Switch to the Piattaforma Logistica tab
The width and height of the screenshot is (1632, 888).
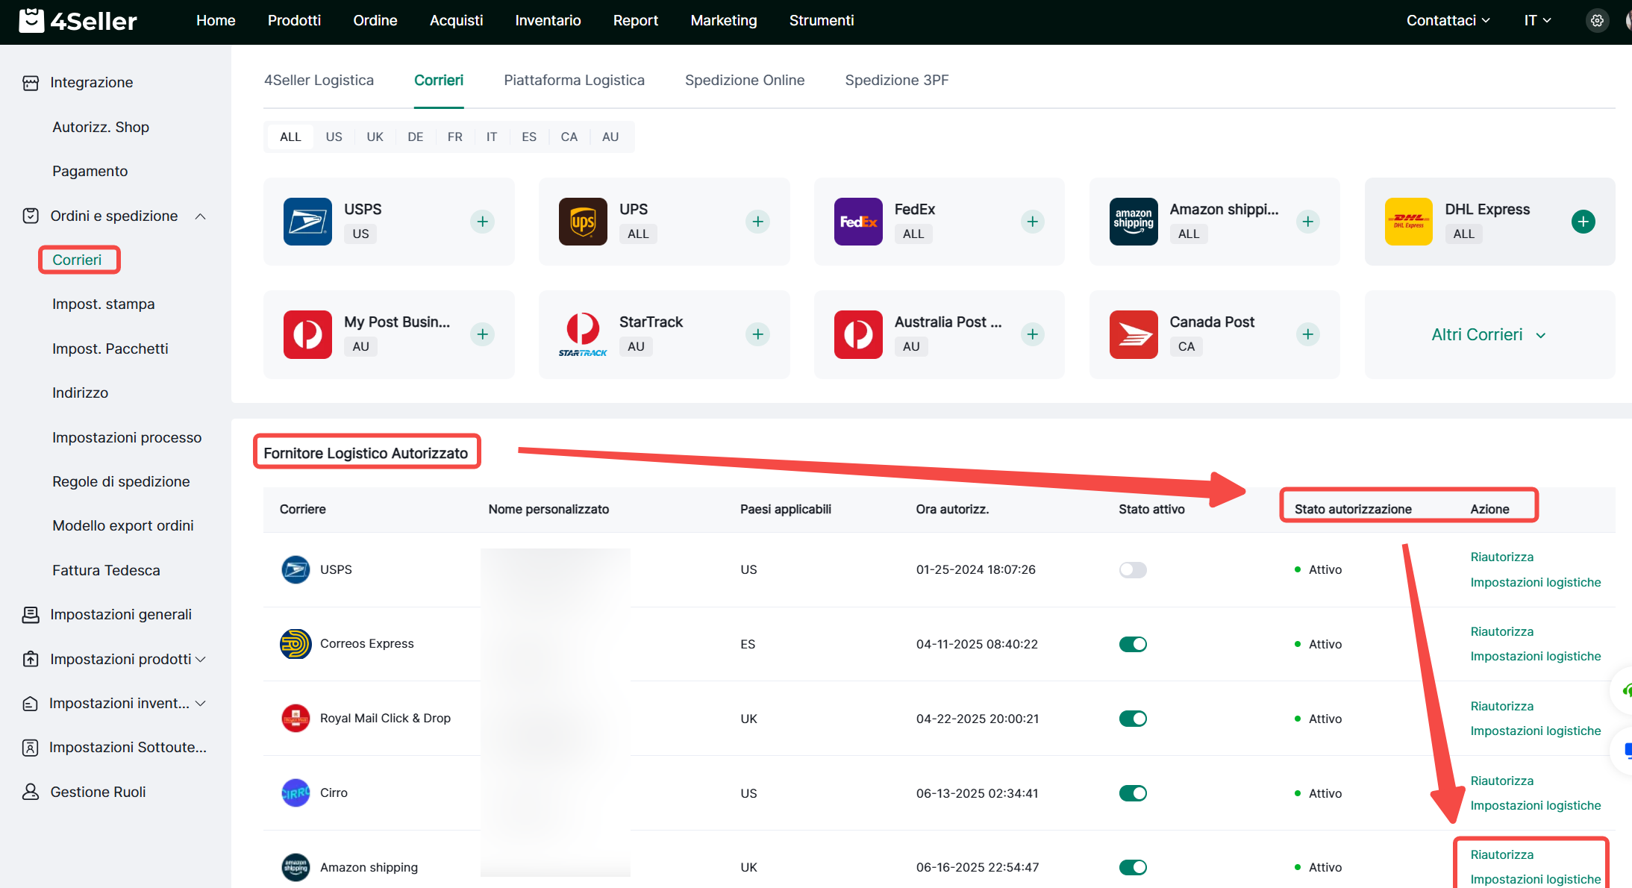(574, 80)
